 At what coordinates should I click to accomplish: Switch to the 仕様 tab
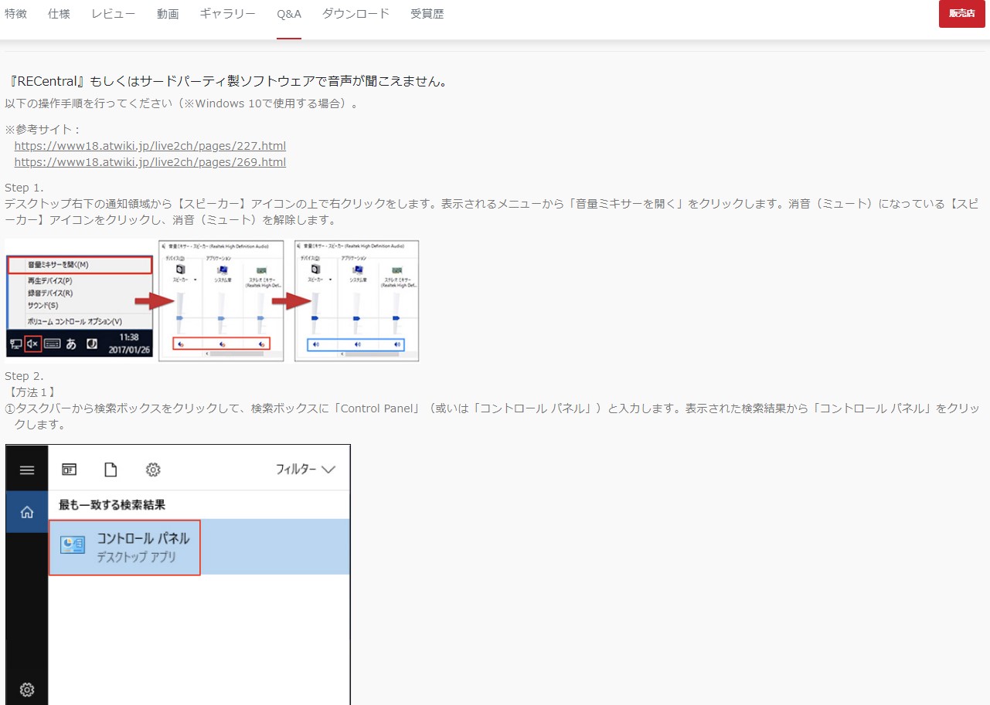[x=59, y=14]
